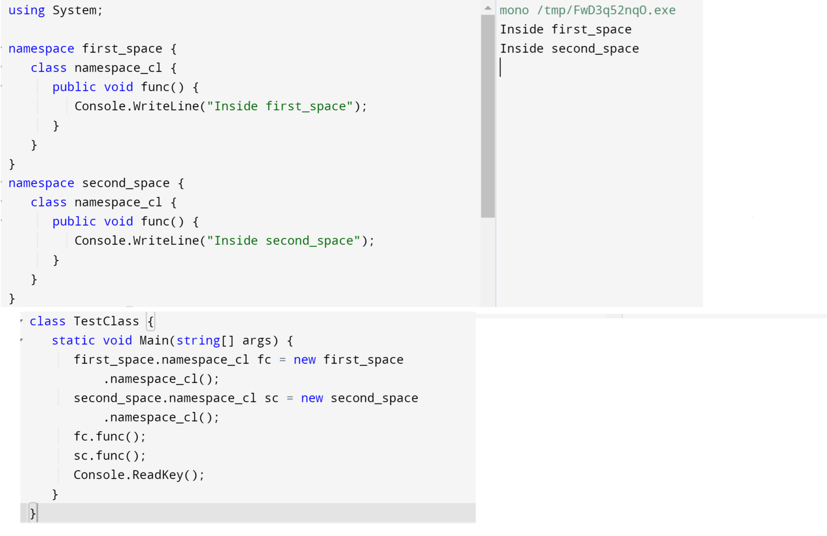The height and width of the screenshot is (536, 827).
Task: Fold the func method inside second_space
Action: pyautogui.click(x=2, y=221)
